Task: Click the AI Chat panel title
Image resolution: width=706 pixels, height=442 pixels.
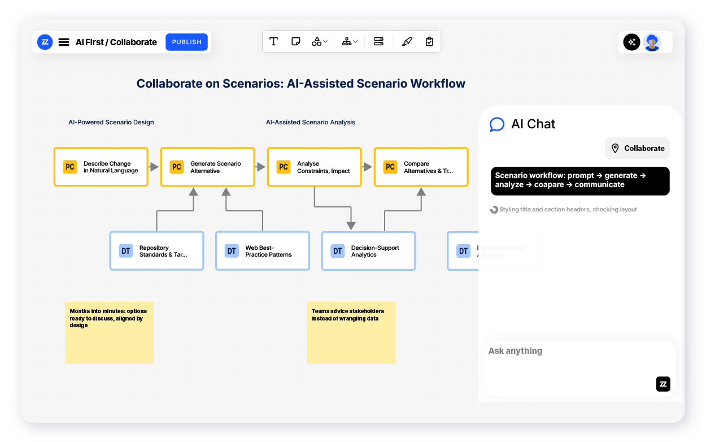Action: [x=533, y=124]
